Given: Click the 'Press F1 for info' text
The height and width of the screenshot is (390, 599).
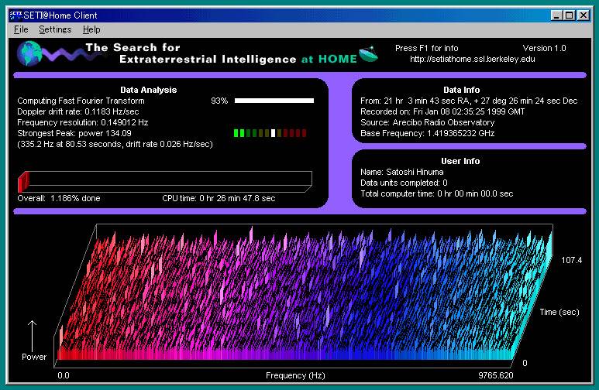Looking at the screenshot, I should tap(426, 48).
